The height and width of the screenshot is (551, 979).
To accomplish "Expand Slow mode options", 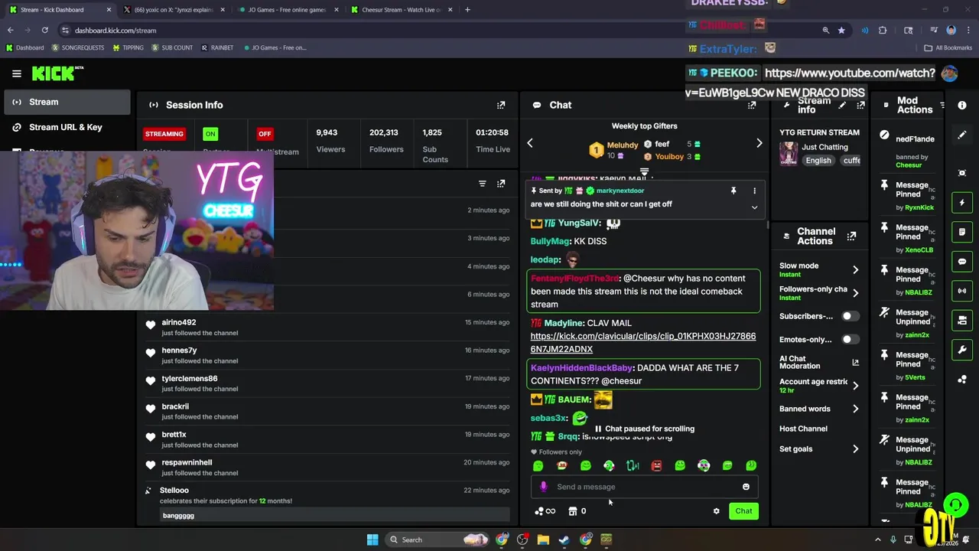I will (855, 269).
